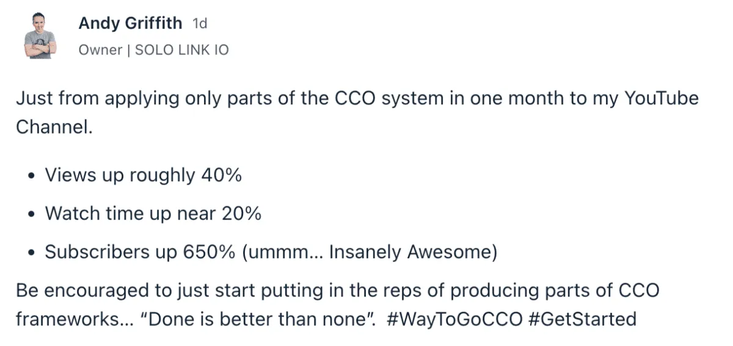Viewport: 733px width, 346px height.
Task: Click the Watch time up near 20% line
Action: [x=153, y=214]
